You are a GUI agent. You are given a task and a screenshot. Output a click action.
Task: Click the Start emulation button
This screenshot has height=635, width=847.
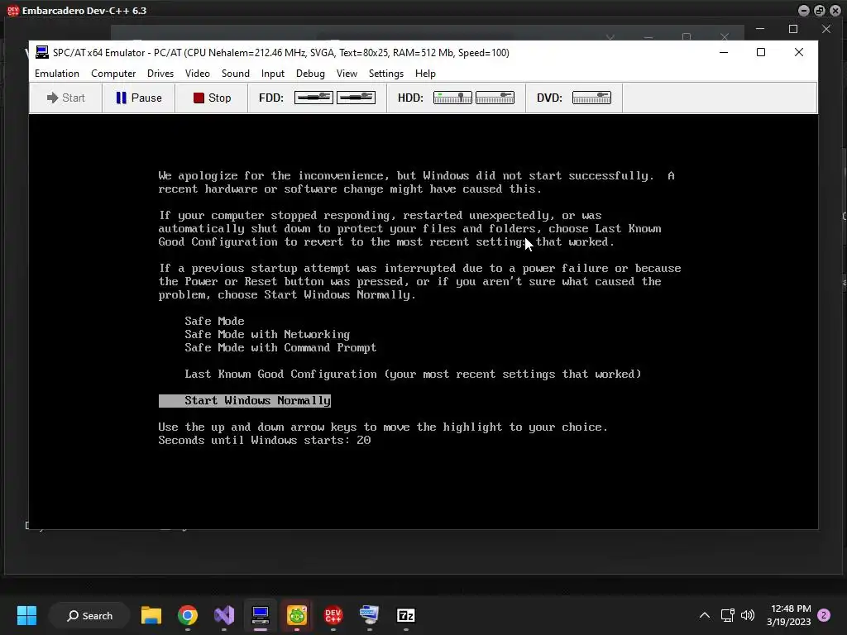point(66,98)
